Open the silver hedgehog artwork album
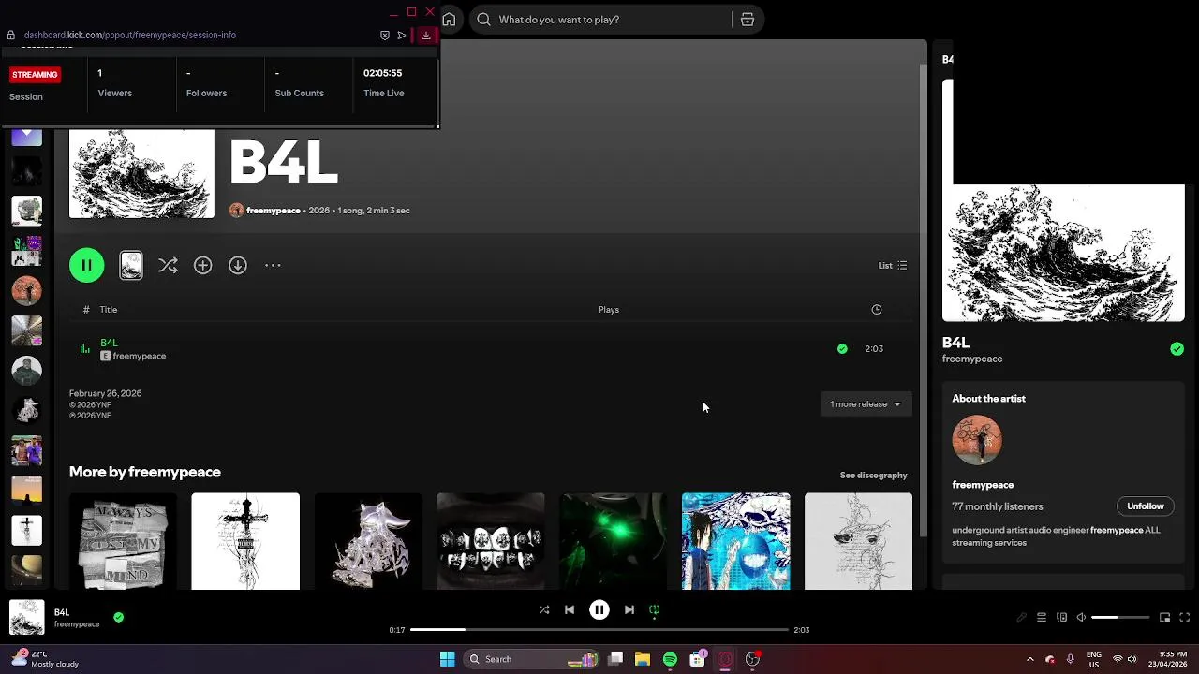Viewport: 1199px width, 674px height. (x=368, y=542)
